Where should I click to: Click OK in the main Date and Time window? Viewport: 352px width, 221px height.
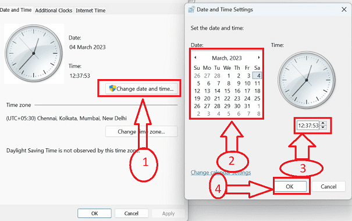tap(94, 213)
